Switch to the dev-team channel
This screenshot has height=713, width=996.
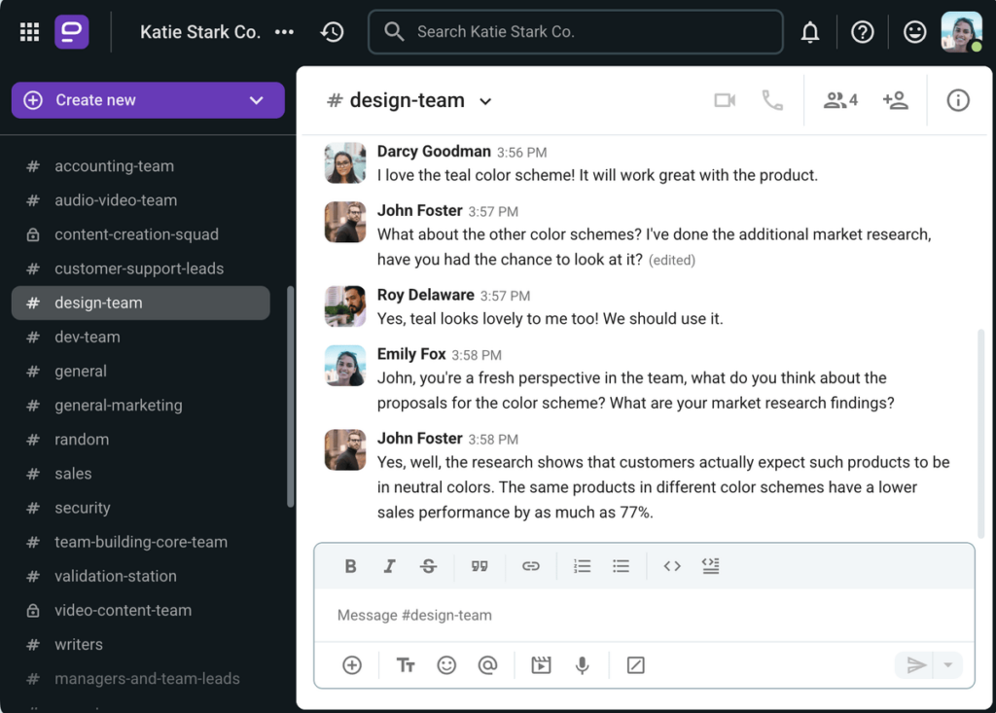88,337
